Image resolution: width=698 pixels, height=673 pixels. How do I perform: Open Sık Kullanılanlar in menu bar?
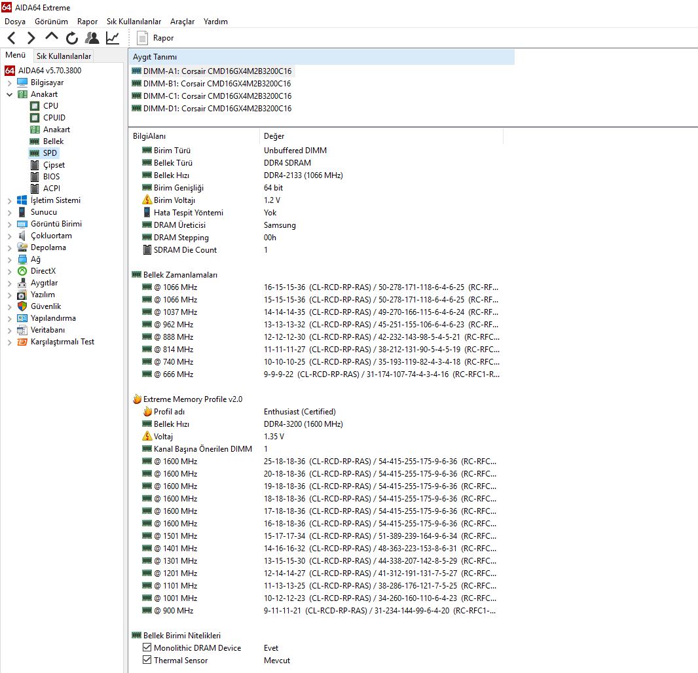coord(134,22)
